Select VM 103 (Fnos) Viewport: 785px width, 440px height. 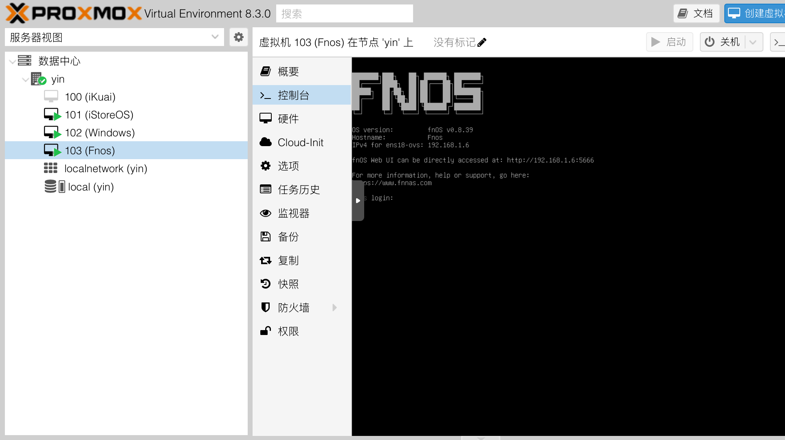(126, 151)
